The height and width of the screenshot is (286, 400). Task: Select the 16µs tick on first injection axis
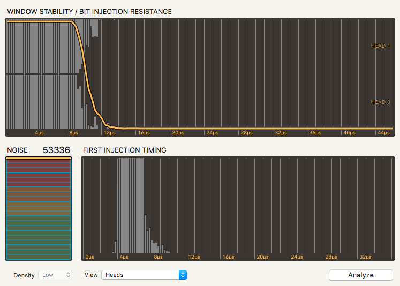(x=228, y=257)
